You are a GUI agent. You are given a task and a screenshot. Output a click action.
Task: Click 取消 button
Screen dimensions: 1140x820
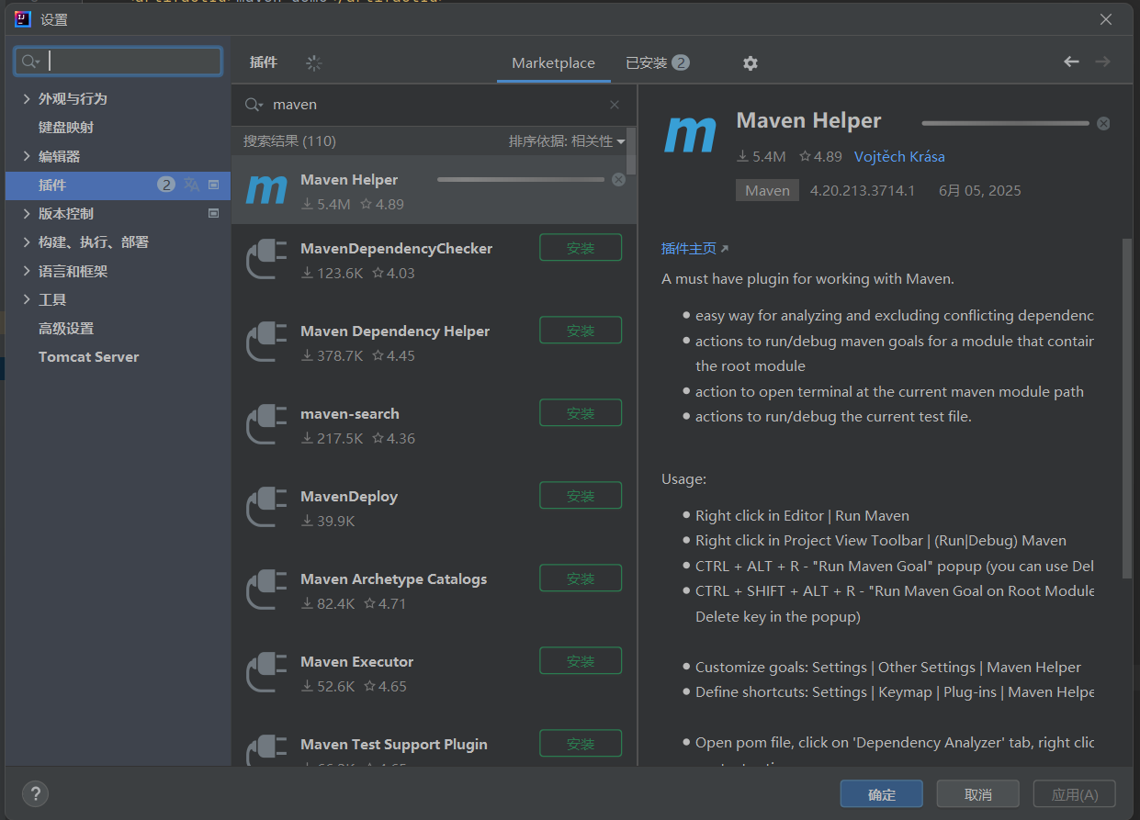978,794
